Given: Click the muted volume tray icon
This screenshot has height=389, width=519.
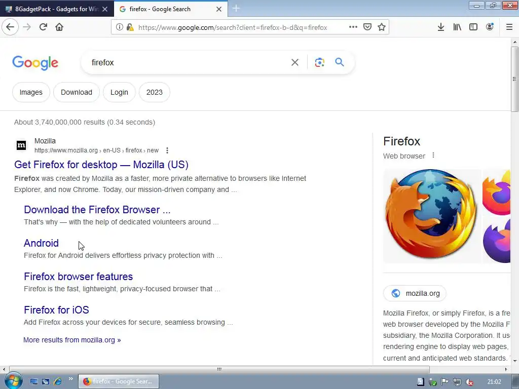Looking at the screenshot, I should pyautogui.click(x=469, y=382).
